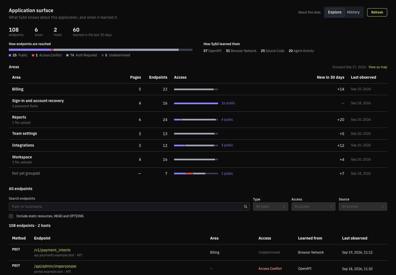This screenshot has height=275, width=396.
Task: Click the 3 public link in Integrations
Action: click(227, 145)
